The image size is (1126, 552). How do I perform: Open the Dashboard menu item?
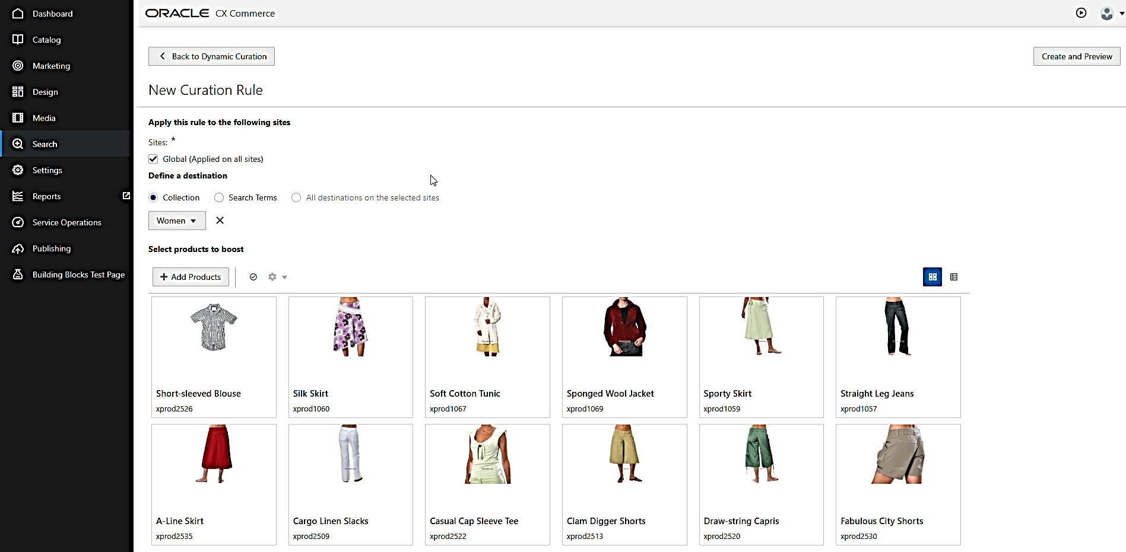coord(53,14)
